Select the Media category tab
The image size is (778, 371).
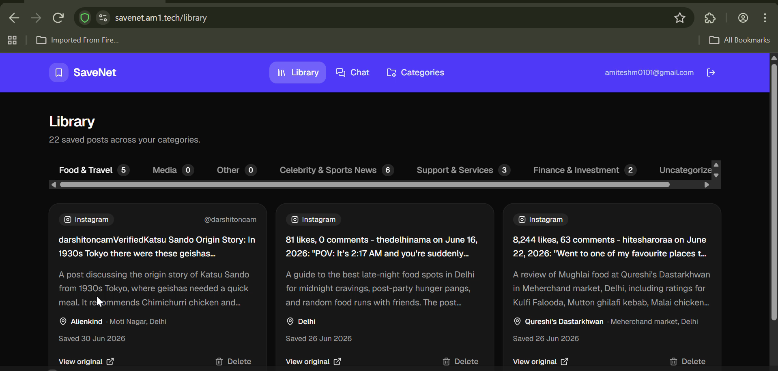[x=173, y=170]
